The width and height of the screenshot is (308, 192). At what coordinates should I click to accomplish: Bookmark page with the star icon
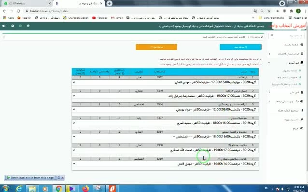(269, 11)
